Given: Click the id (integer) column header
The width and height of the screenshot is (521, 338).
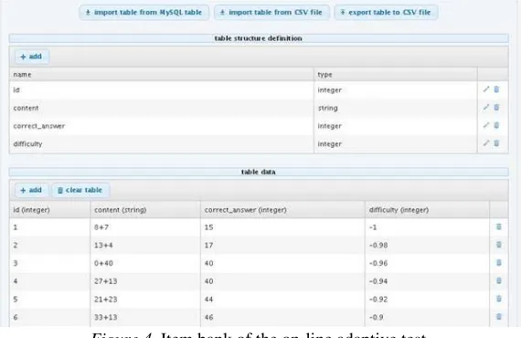Looking at the screenshot, I should (50, 210).
